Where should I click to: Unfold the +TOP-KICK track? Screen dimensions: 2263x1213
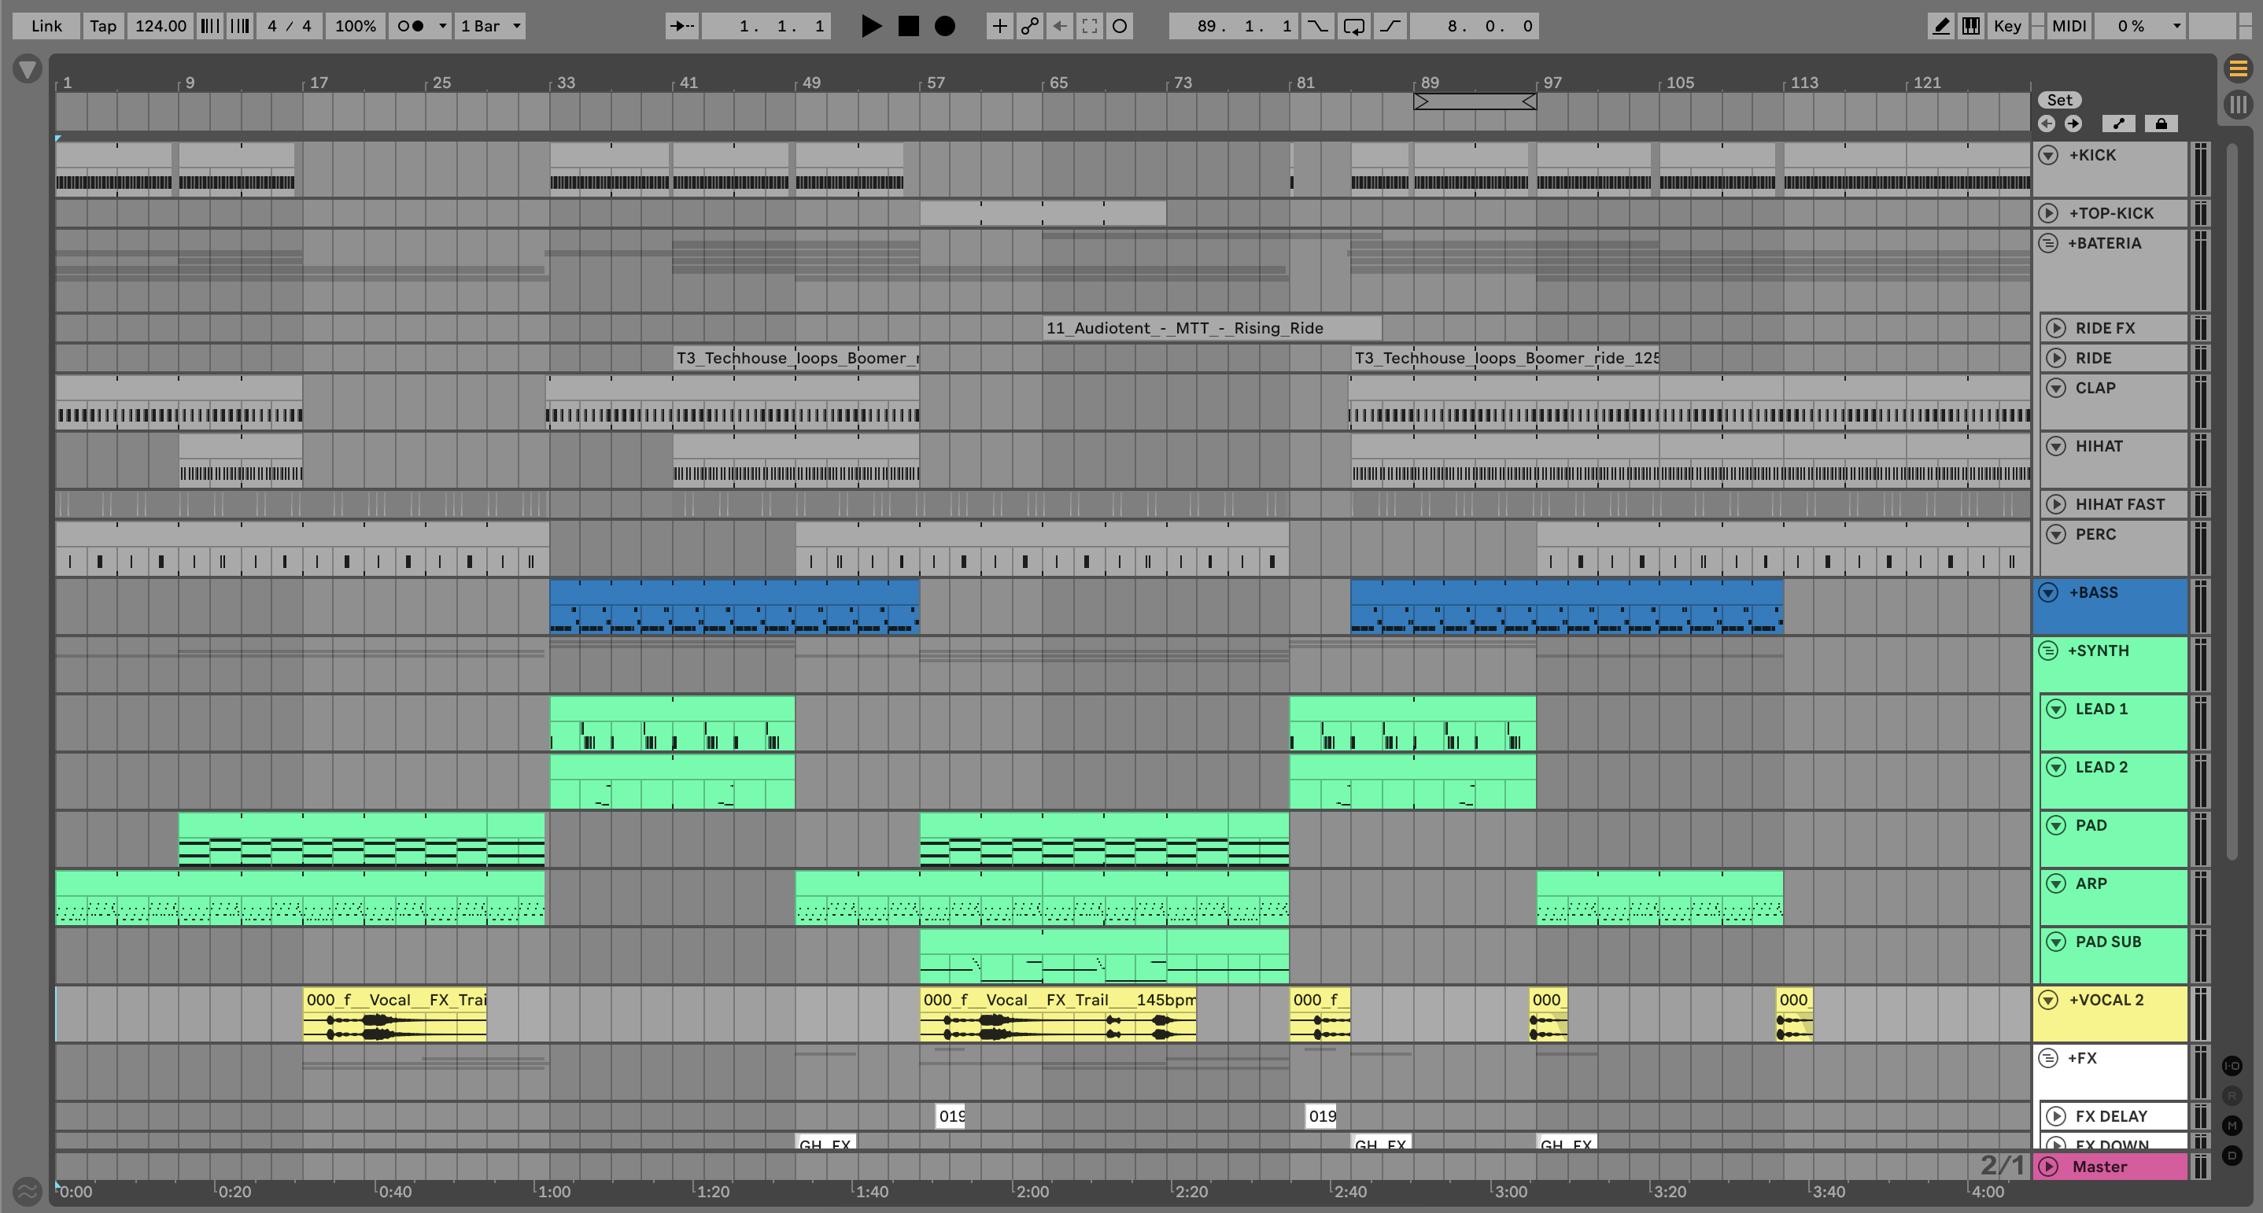(2049, 213)
